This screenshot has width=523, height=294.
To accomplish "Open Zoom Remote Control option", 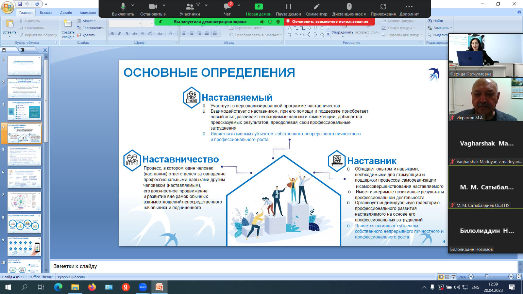I will coord(349,7).
